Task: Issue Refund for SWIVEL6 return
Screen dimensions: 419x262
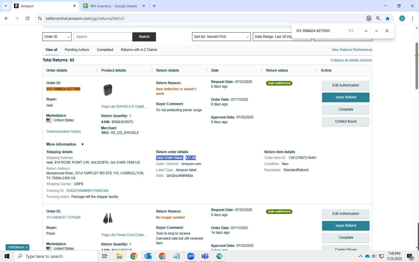Action: point(346,97)
